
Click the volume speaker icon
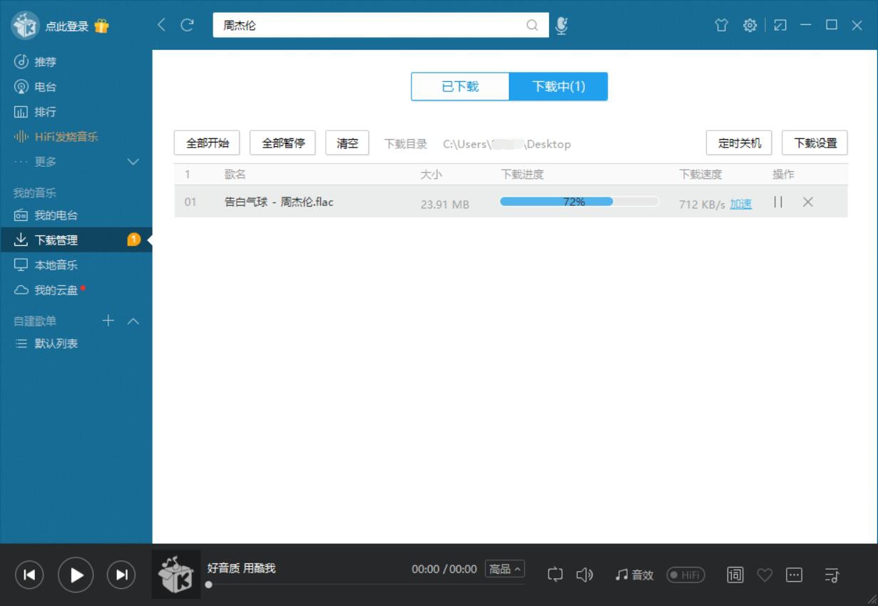pos(584,575)
